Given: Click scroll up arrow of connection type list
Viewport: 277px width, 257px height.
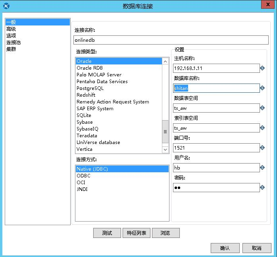Looking at the screenshot, I should tap(165, 61).
